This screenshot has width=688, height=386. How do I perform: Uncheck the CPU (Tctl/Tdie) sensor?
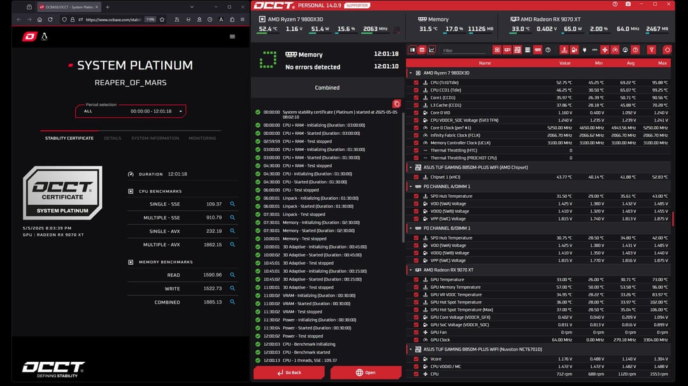tap(416, 83)
